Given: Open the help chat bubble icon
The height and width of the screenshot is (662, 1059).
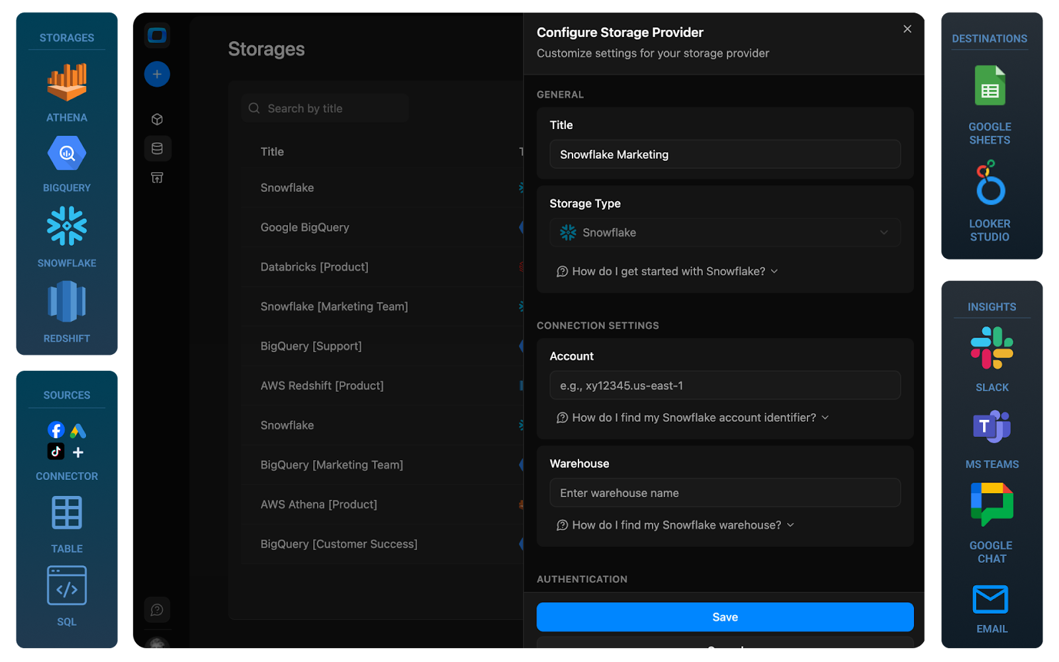Looking at the screenshot, I should coord(157,610).
